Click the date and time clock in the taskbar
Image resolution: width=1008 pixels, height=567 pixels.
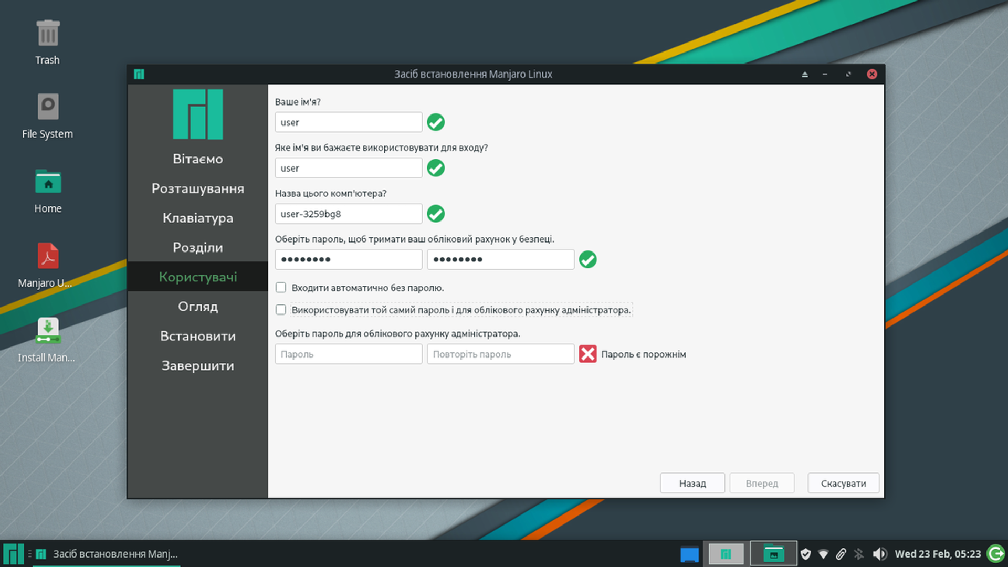[x=938, y=554]
